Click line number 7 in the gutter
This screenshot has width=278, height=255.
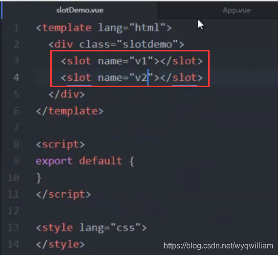coord(16,128)
